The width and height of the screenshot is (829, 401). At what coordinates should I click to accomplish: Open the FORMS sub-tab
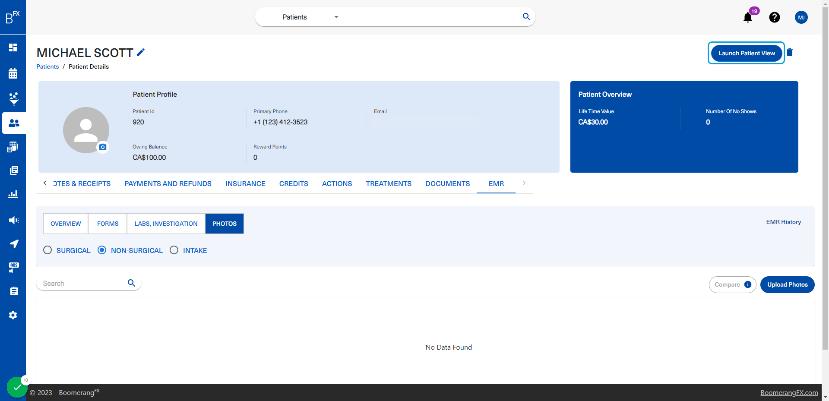[x=108, y=224]
